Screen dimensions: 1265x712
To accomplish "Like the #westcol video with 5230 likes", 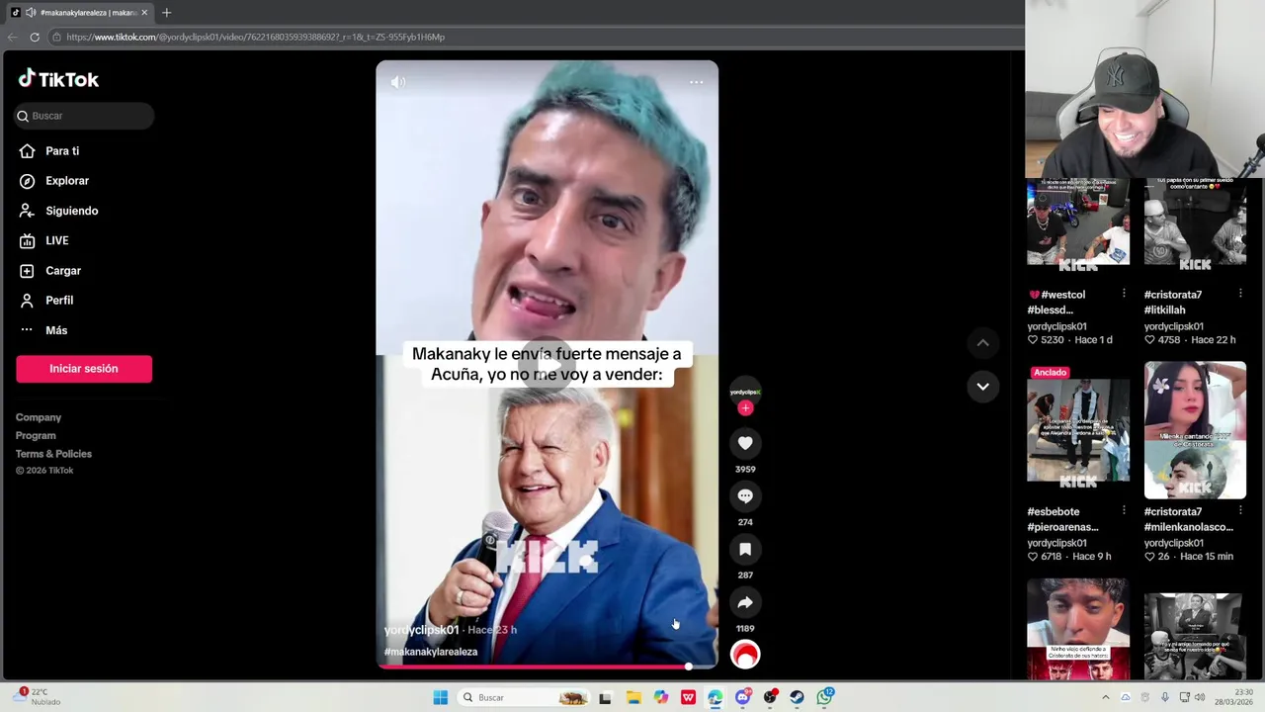I will (1033, 340).
